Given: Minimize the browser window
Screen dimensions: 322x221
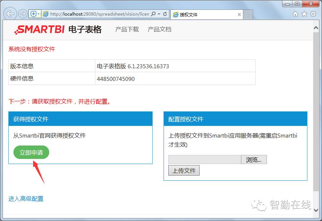Looking at the screenshot, I should coord(287,4).
